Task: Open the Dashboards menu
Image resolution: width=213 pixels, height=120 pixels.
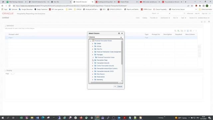Action: click(165, 18)
